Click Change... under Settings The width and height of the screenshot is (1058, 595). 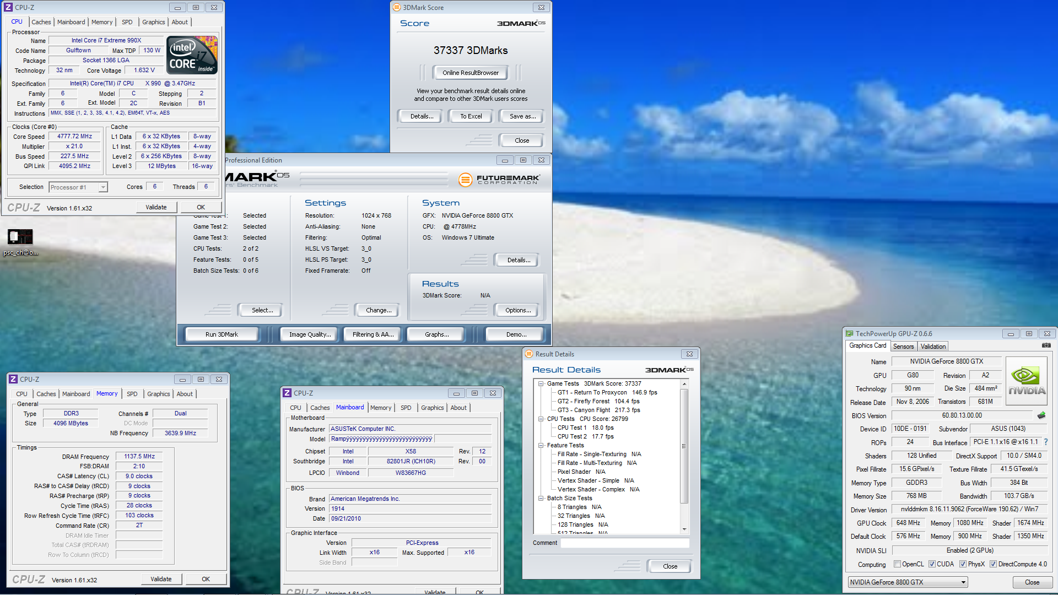click(379, 310)
